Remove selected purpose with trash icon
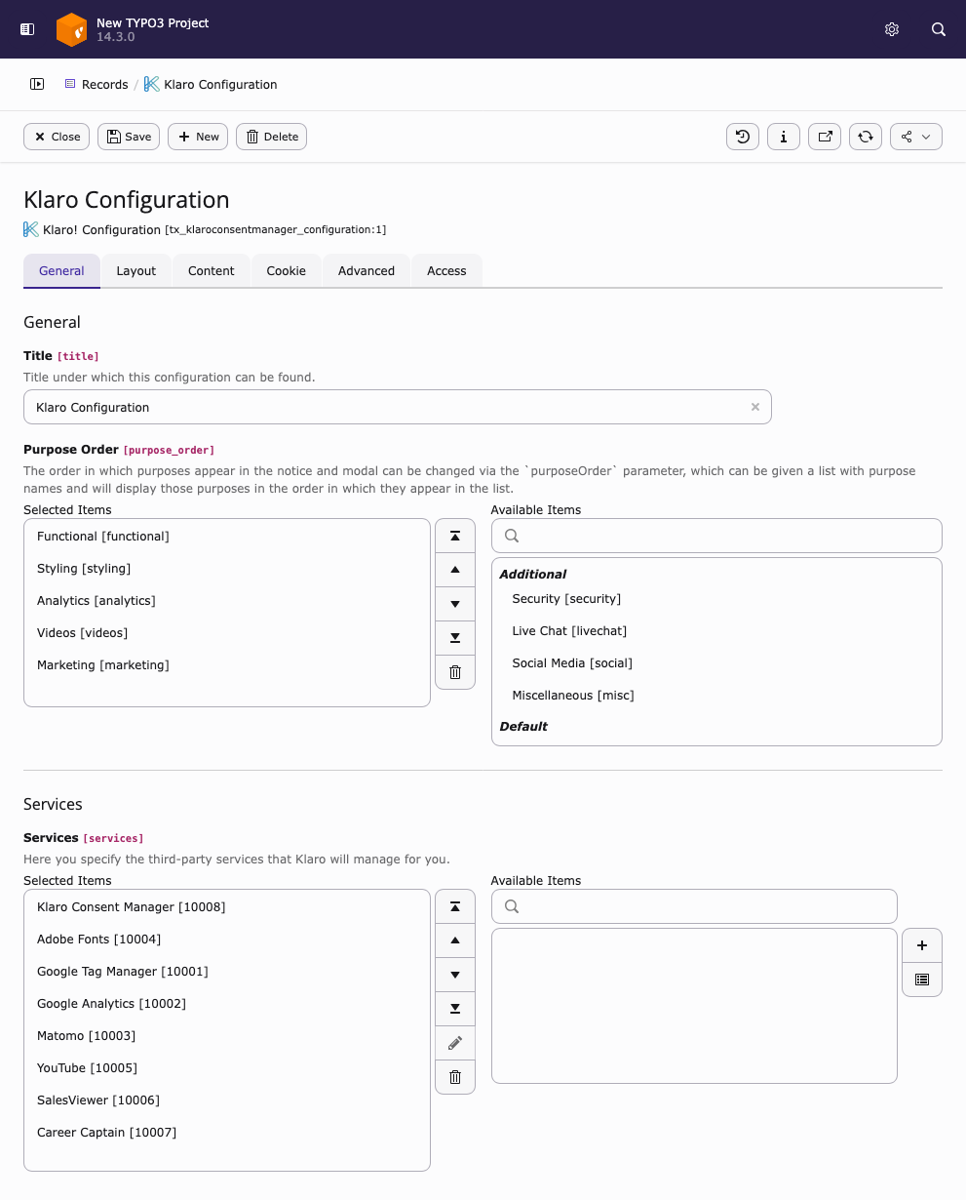The width and height of the screenshot is (966, 1200). [455, 672]
